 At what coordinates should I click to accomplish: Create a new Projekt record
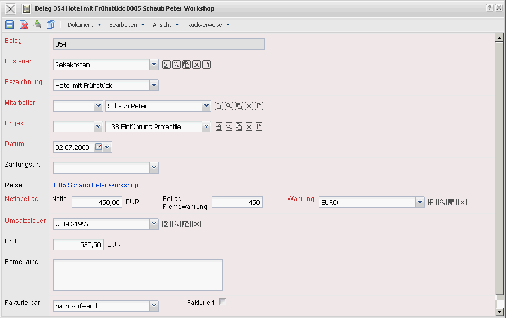tap(259, 126)
